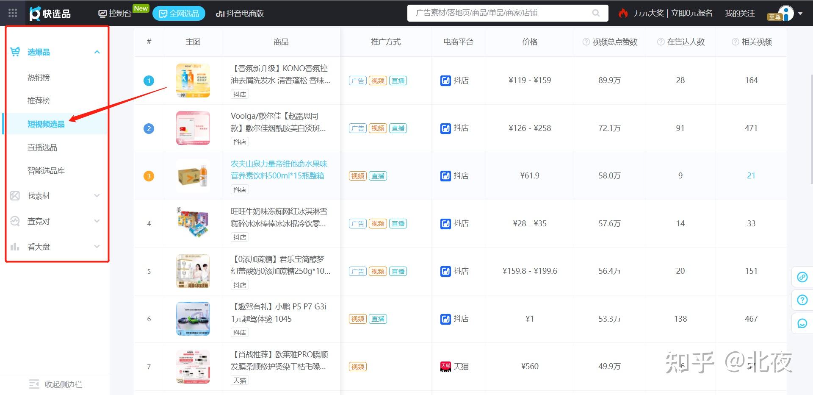Viewport: 813px width, 395px height.
Task: Open 智能选品库 in sidebar
Action: (46, 171)
